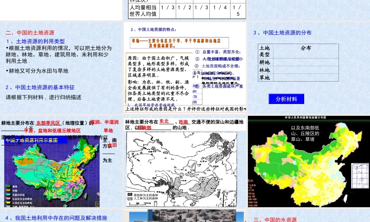The height and width of the screenshot is (222, 370).
Task: Select the slide titled 二、中国的土地资源
Action: [61, 68]
